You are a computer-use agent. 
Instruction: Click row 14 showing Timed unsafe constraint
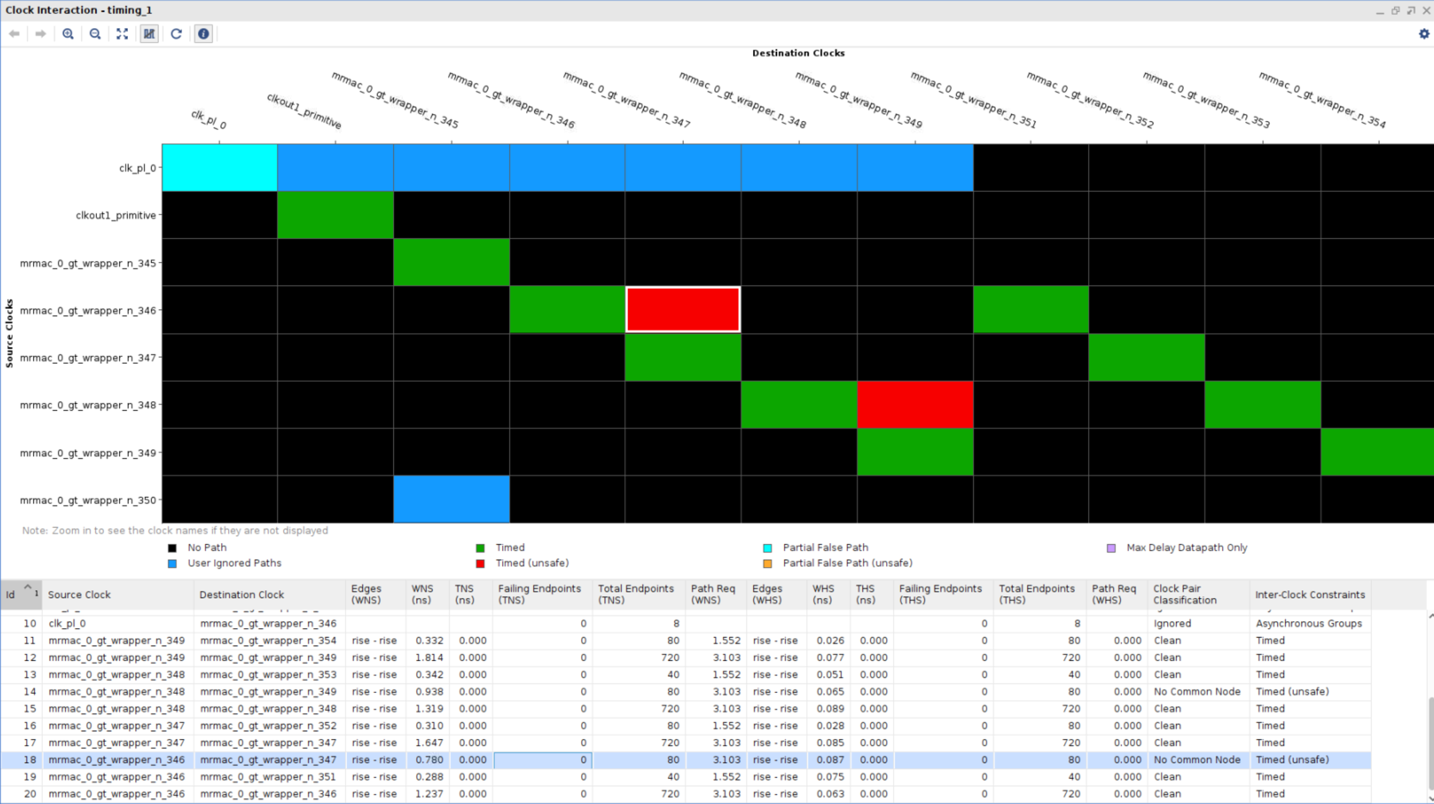coord(268,692)
